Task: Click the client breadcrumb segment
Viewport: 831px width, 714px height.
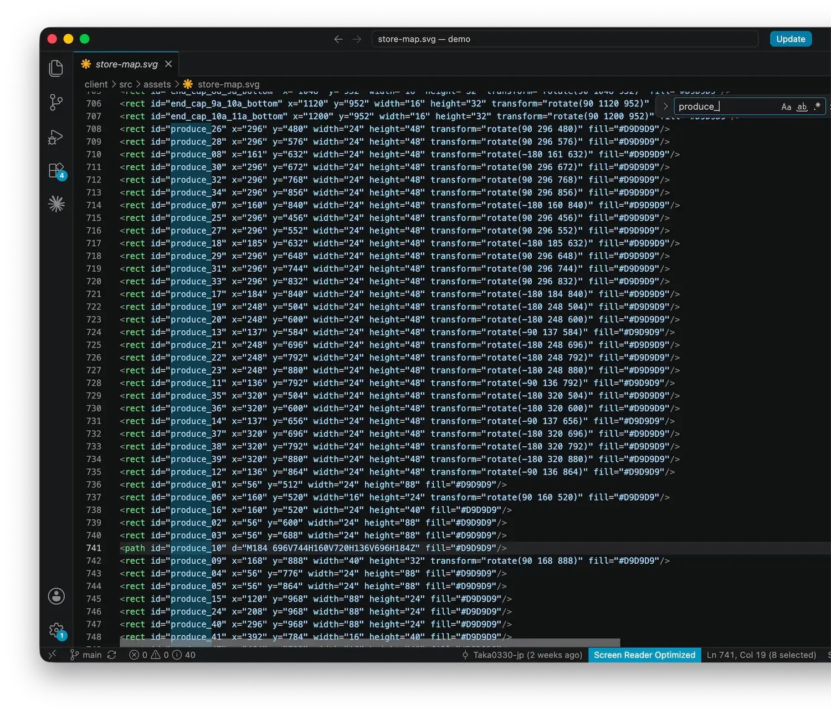Action: tap(96, 84)
